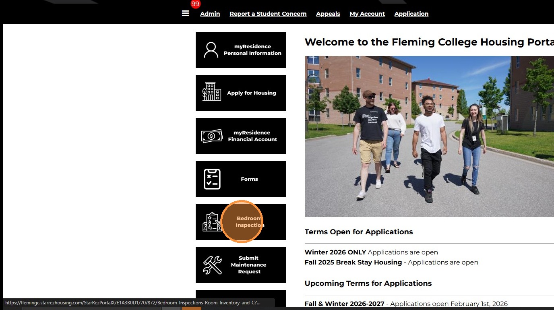Click the red 99 notification badge
The image size is (554, 310).
[x=195, y=4]
